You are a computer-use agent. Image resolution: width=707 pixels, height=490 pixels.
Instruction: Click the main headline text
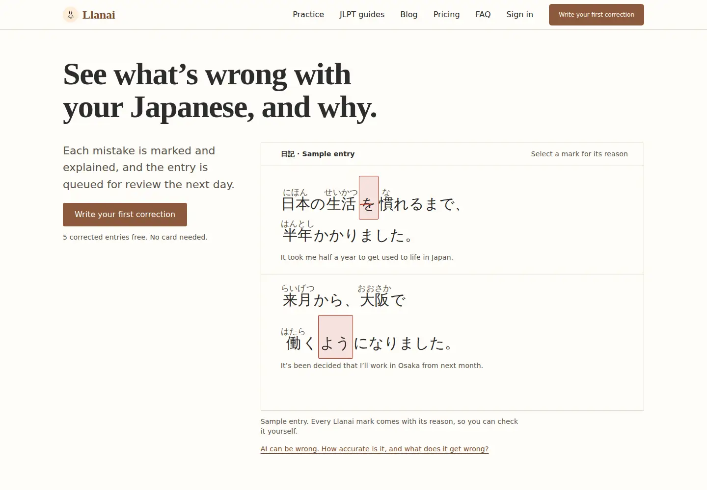[220, 91]
